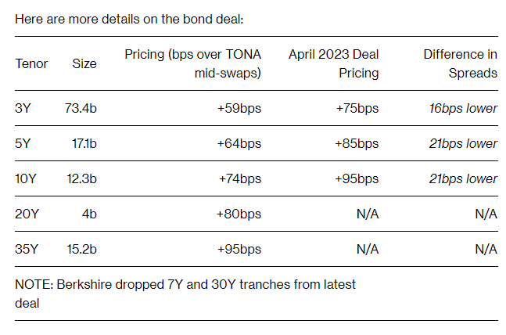Click the 17.1b size cell
Image resolution: width=506 pixels, height=335 pixels.
pyautogui.click(x=84, y=143)
